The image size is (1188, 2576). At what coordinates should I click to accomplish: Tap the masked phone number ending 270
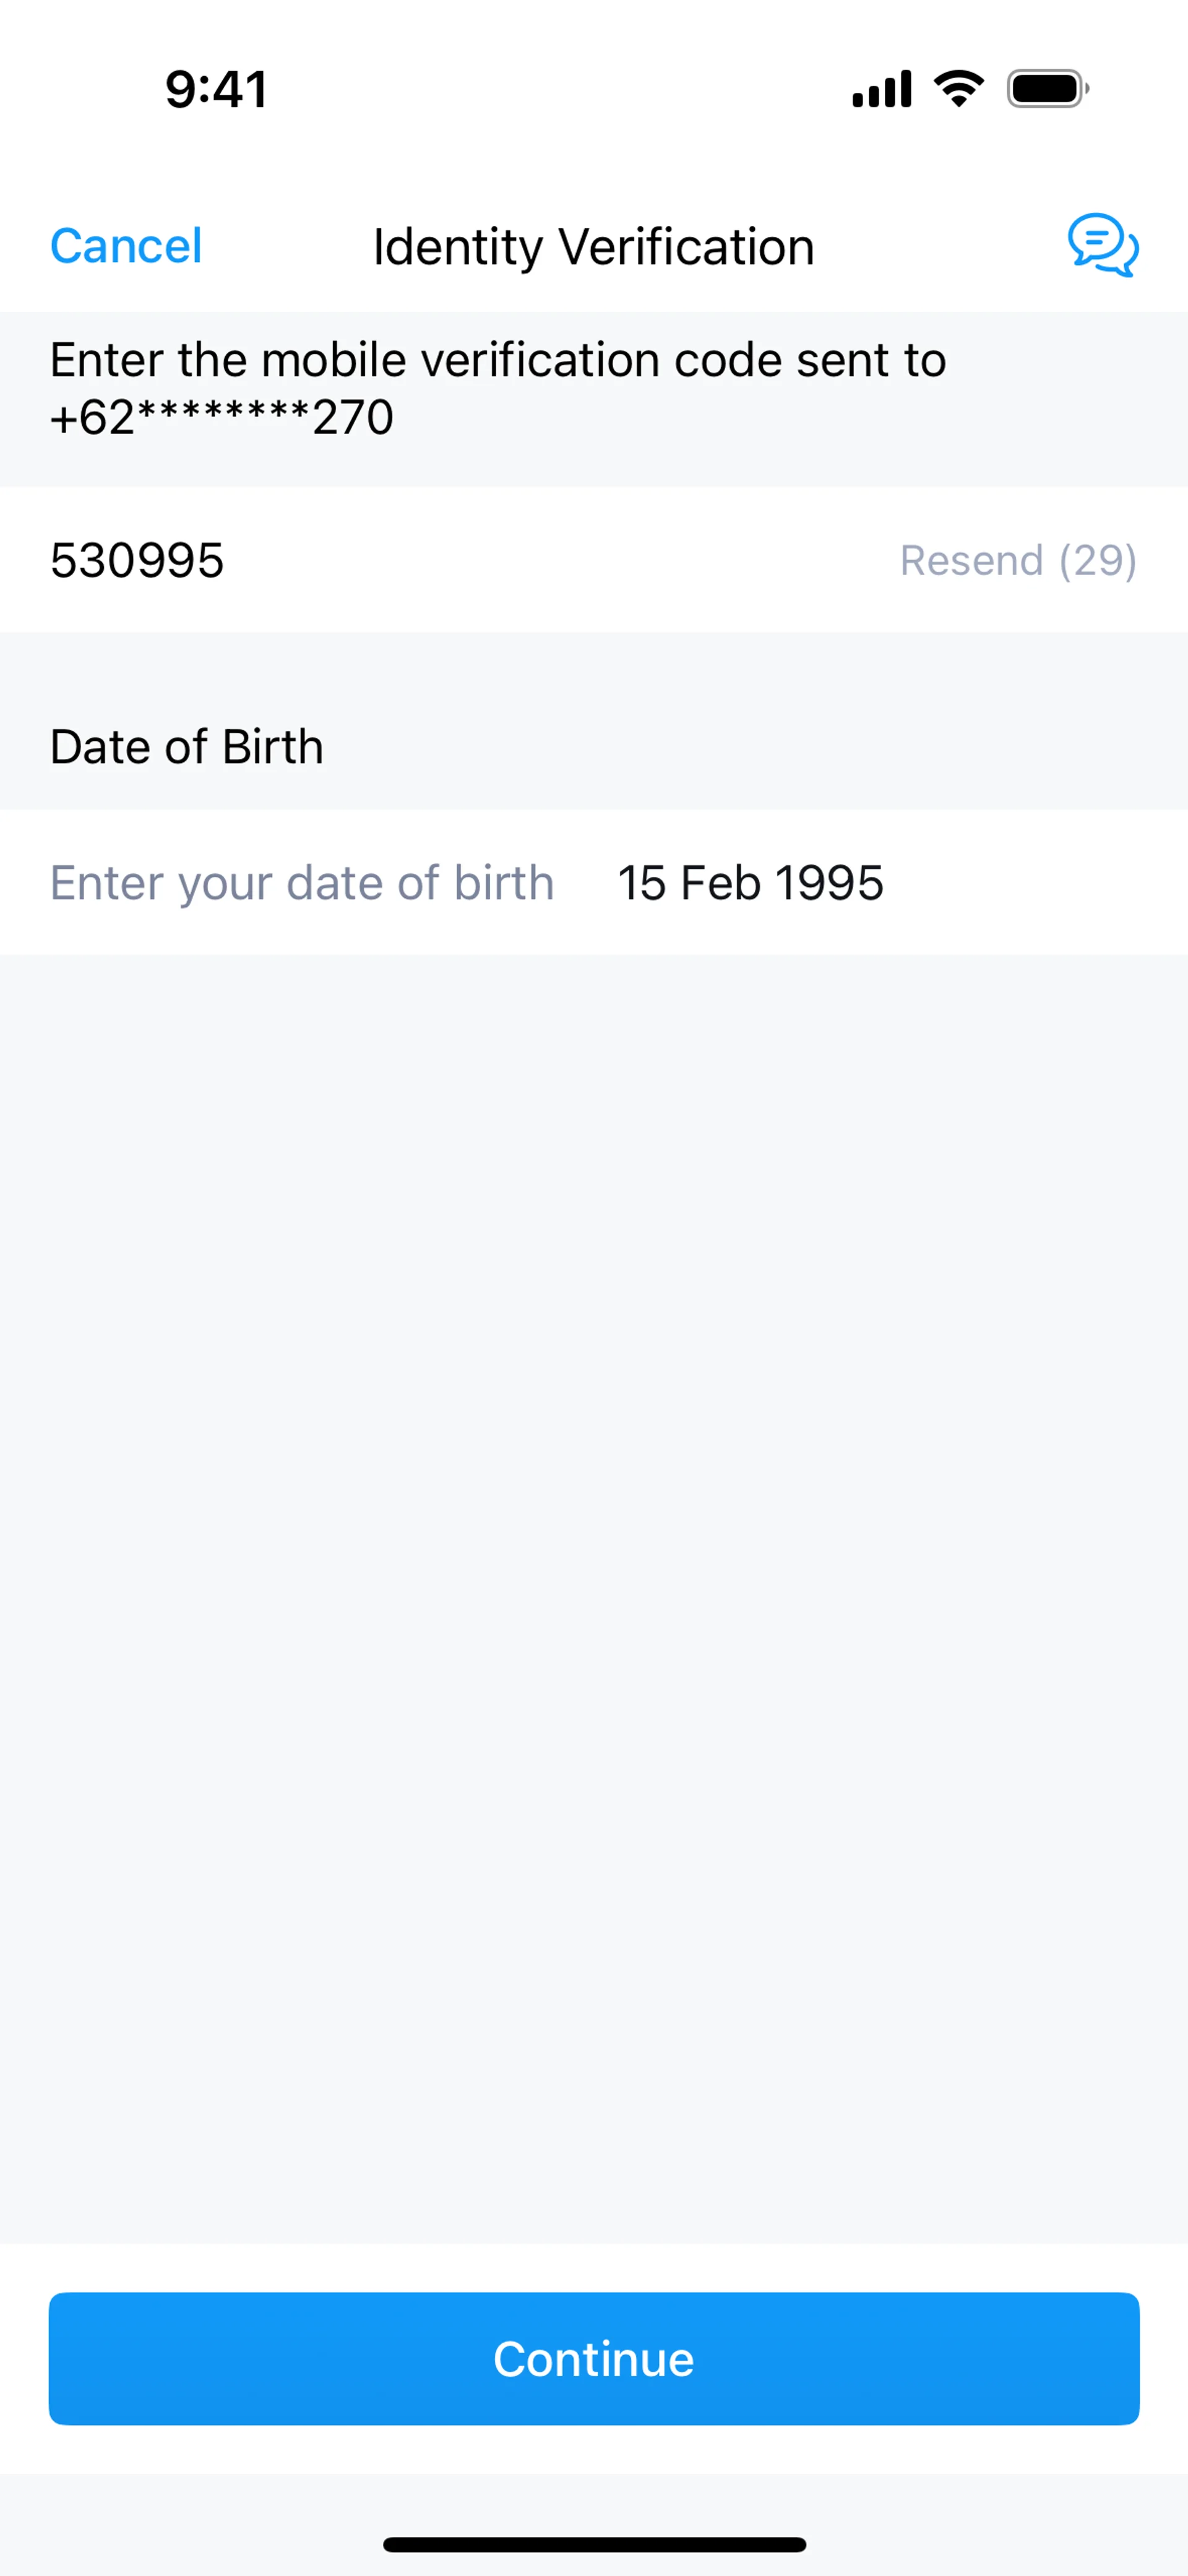(x=222, y=417)
